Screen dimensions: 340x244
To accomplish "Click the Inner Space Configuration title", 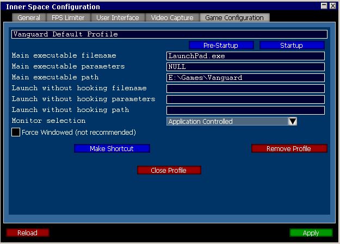I will click(53, 7).
